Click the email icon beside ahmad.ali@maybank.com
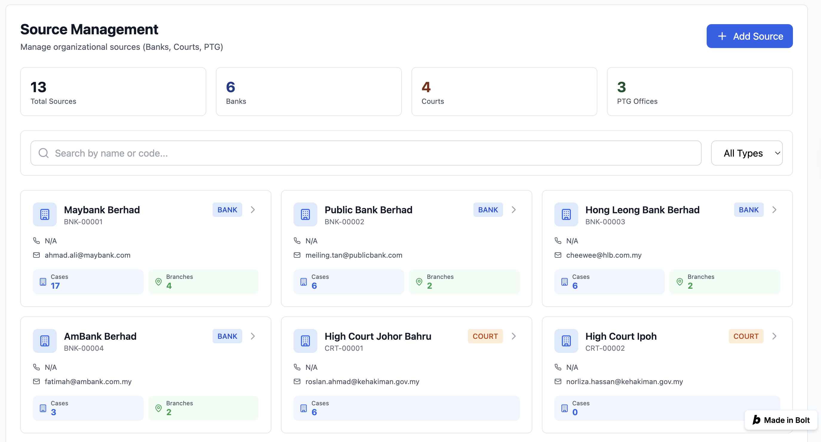This screenshot has height=442, width=821. click(36, 255)
